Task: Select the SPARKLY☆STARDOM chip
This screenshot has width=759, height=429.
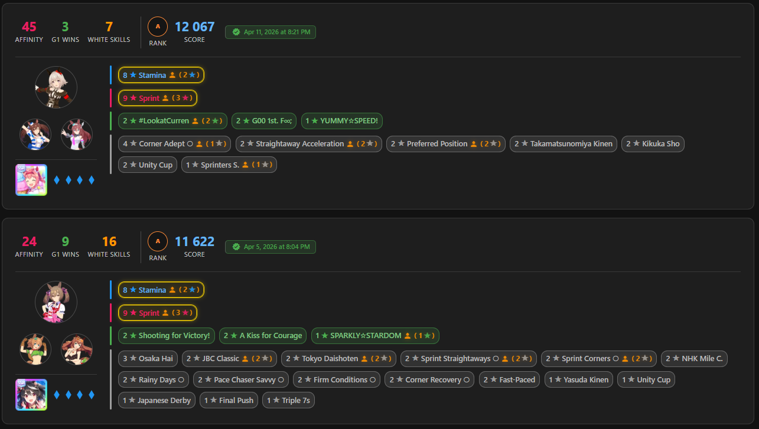Action: (375, 336)
